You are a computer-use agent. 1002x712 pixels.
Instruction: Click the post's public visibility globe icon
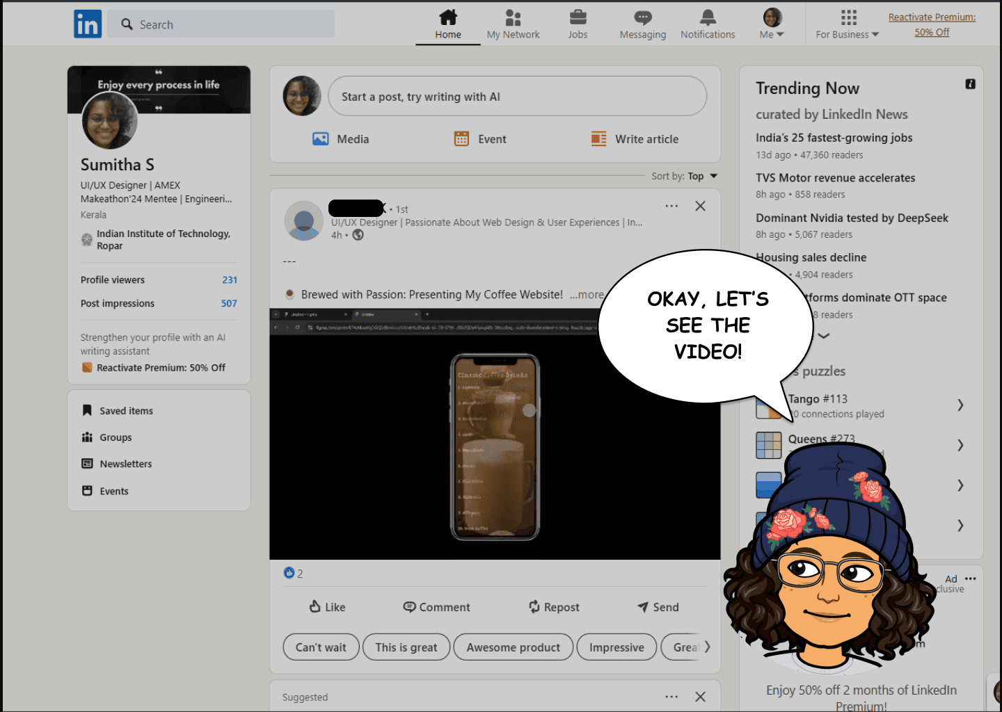click(358, 235)
